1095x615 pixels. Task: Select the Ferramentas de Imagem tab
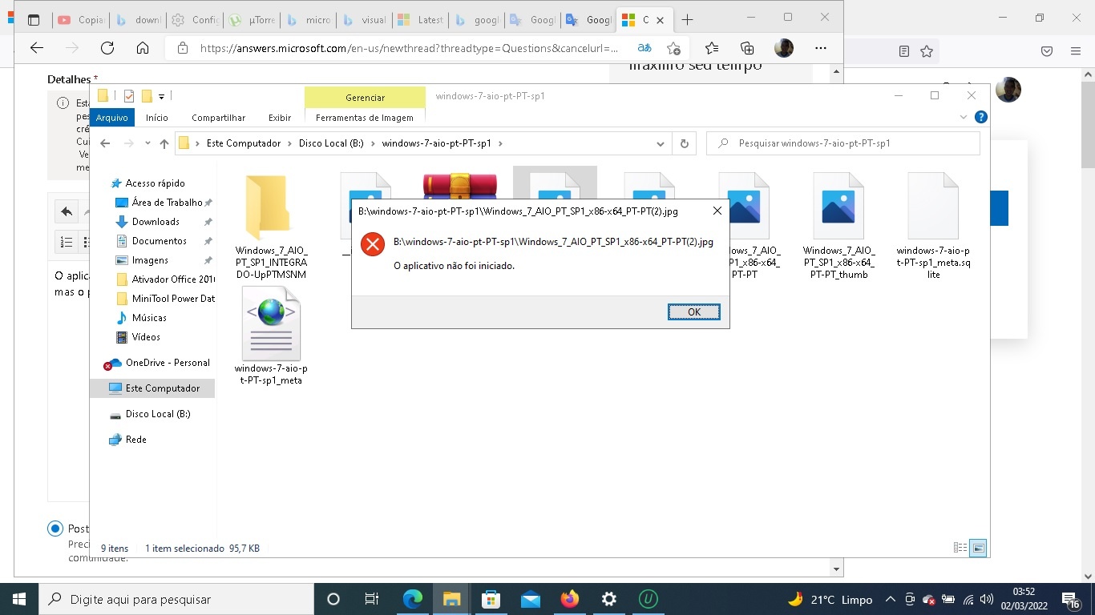365,118
